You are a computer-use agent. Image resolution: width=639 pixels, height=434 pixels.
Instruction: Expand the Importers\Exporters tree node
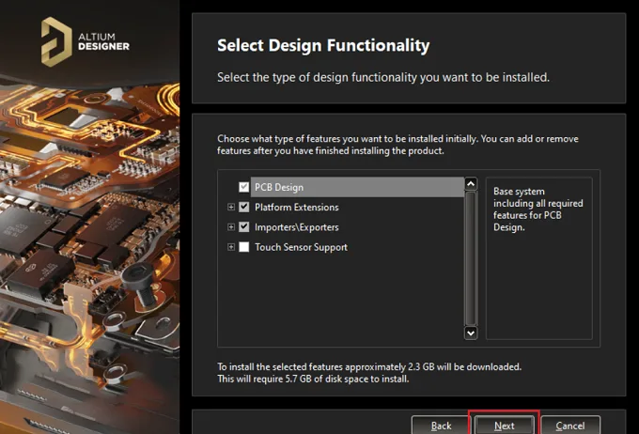231,227
